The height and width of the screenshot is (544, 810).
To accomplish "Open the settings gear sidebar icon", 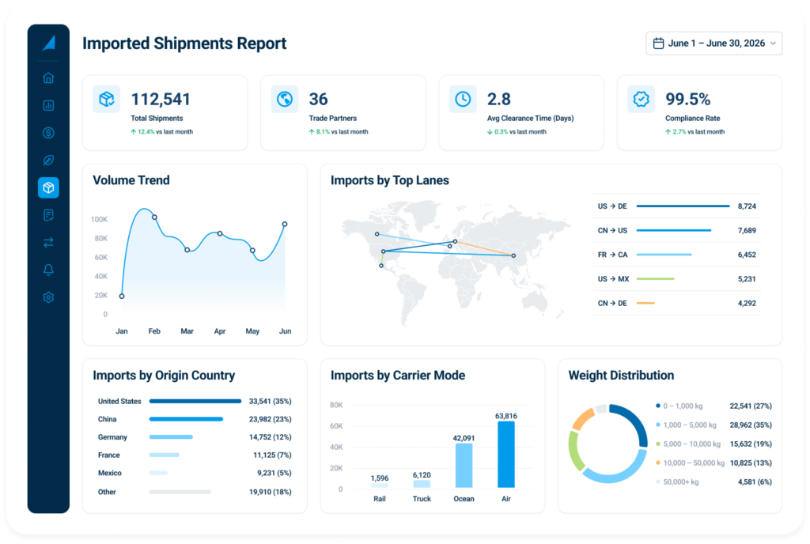I will click(x=48, y=297).
